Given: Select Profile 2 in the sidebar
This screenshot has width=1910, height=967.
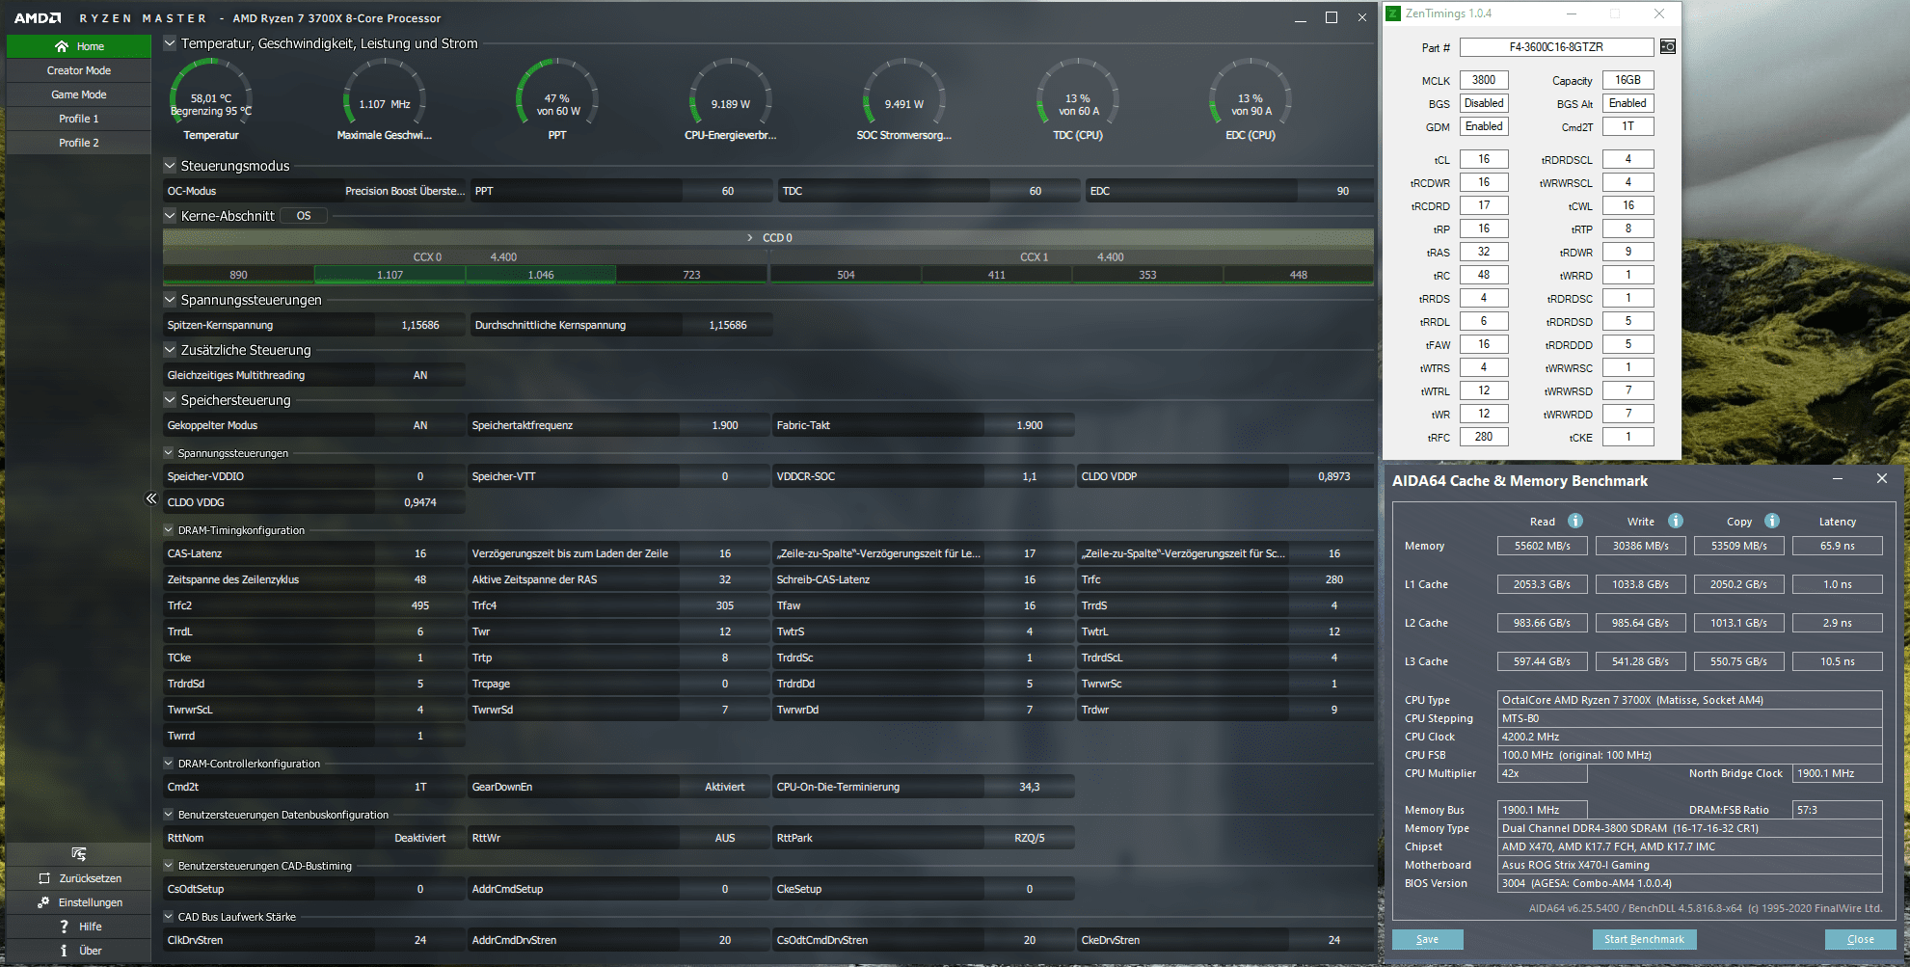Looking at the screenshot, I should coord(79,143).
